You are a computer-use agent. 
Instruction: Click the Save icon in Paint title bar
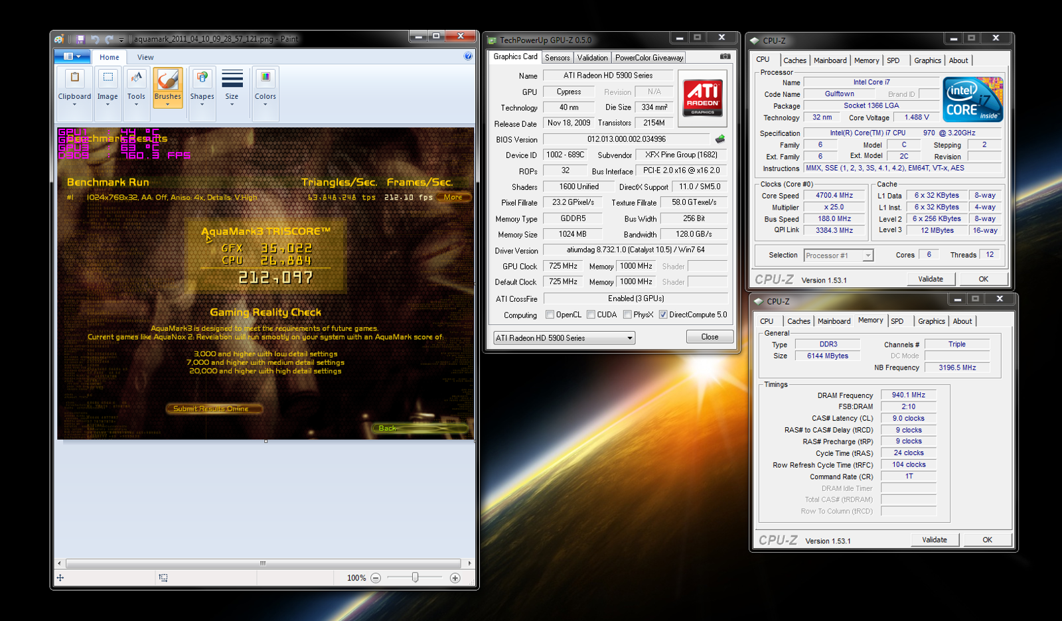(80, 39)
